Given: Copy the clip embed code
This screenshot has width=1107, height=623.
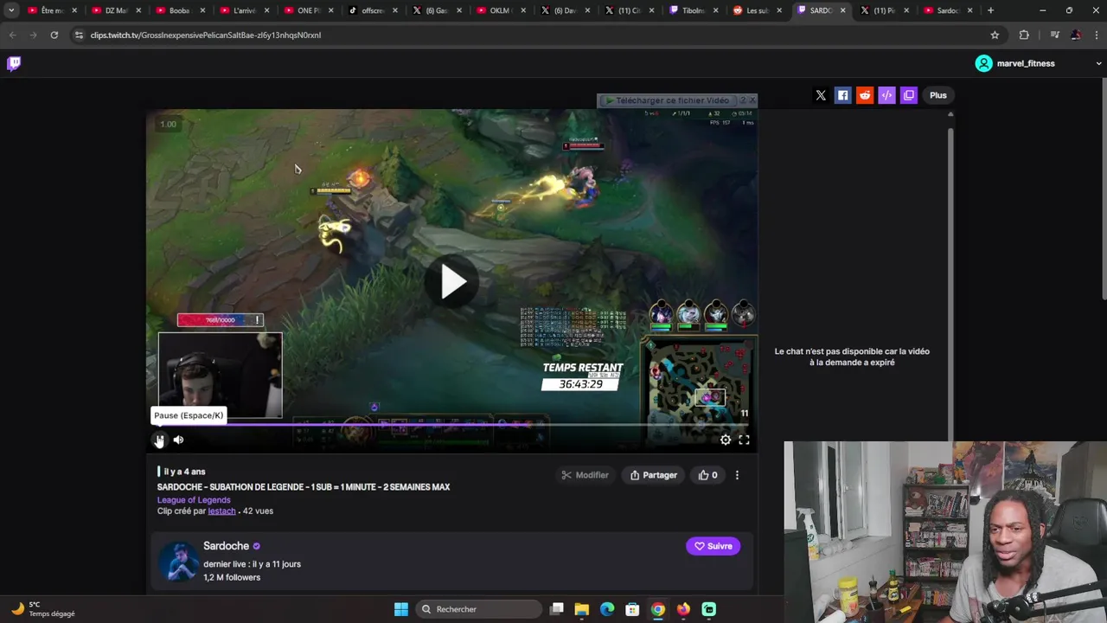Looking at the screenshot, I should (x=886, y=95).
